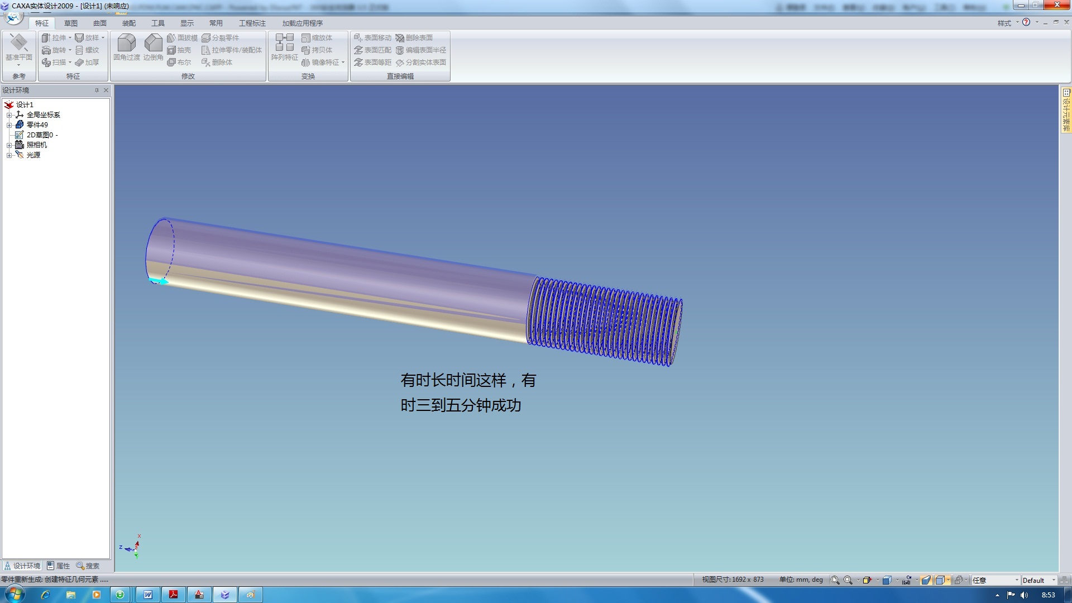
Task: Switch to the 工具 ribbon tab
Action: click(158, 23)
